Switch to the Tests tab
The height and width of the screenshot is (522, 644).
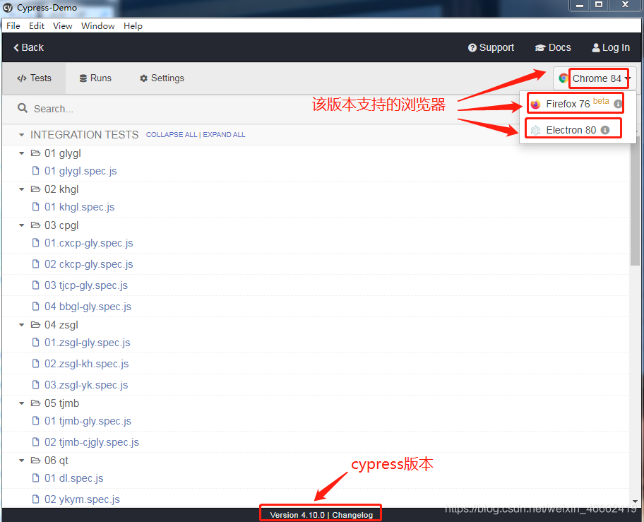(34, 78)
